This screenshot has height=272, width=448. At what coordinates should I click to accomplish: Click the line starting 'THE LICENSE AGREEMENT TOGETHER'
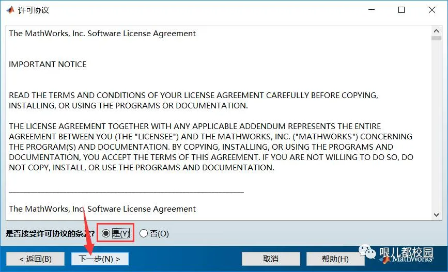tap(195, 126)
